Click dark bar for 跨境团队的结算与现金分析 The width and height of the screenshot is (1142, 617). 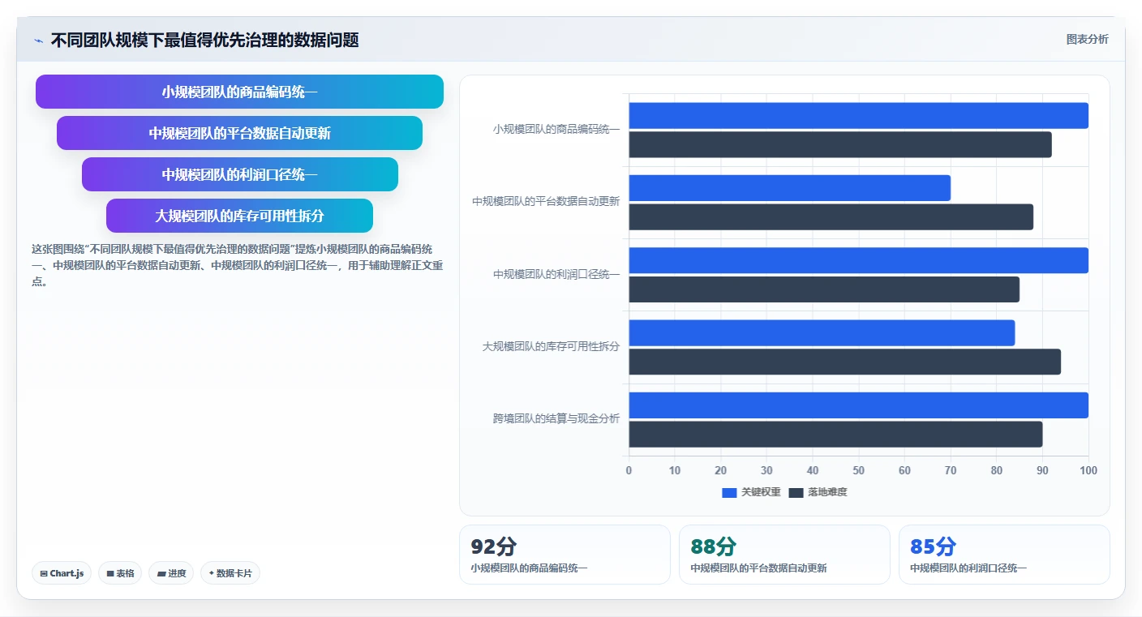835,435
